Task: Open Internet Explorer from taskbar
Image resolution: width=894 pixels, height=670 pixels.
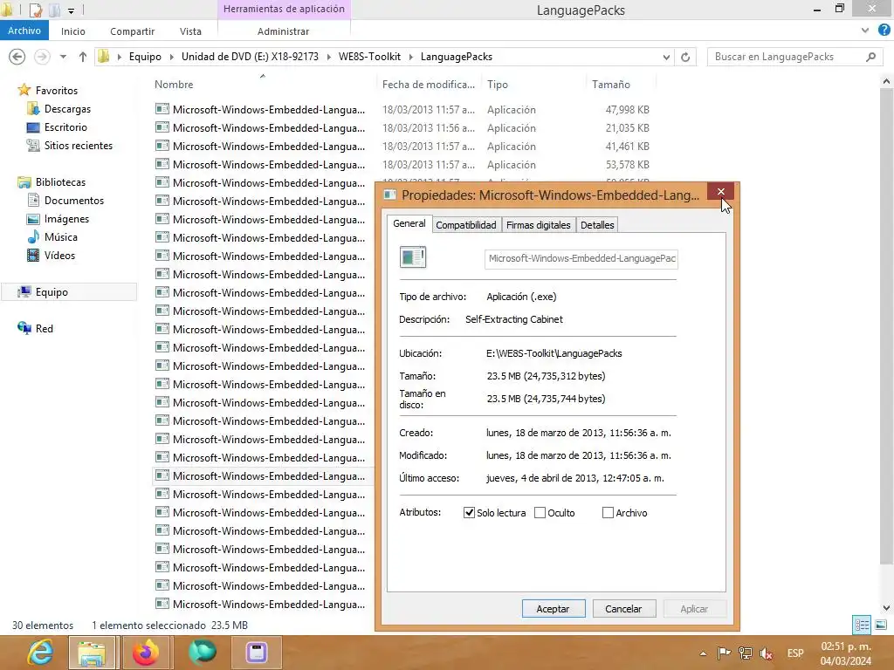Action: [x=40, y=653]
